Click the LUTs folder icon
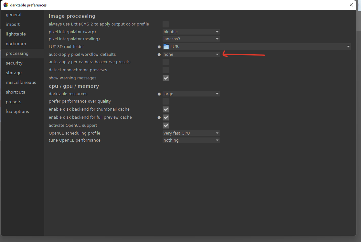Screen dimensions: 361x242 pos(166,47)
